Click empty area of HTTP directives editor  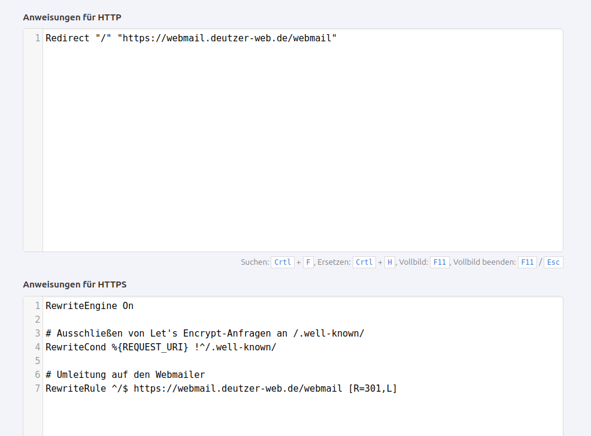click(x=302, y=150)
